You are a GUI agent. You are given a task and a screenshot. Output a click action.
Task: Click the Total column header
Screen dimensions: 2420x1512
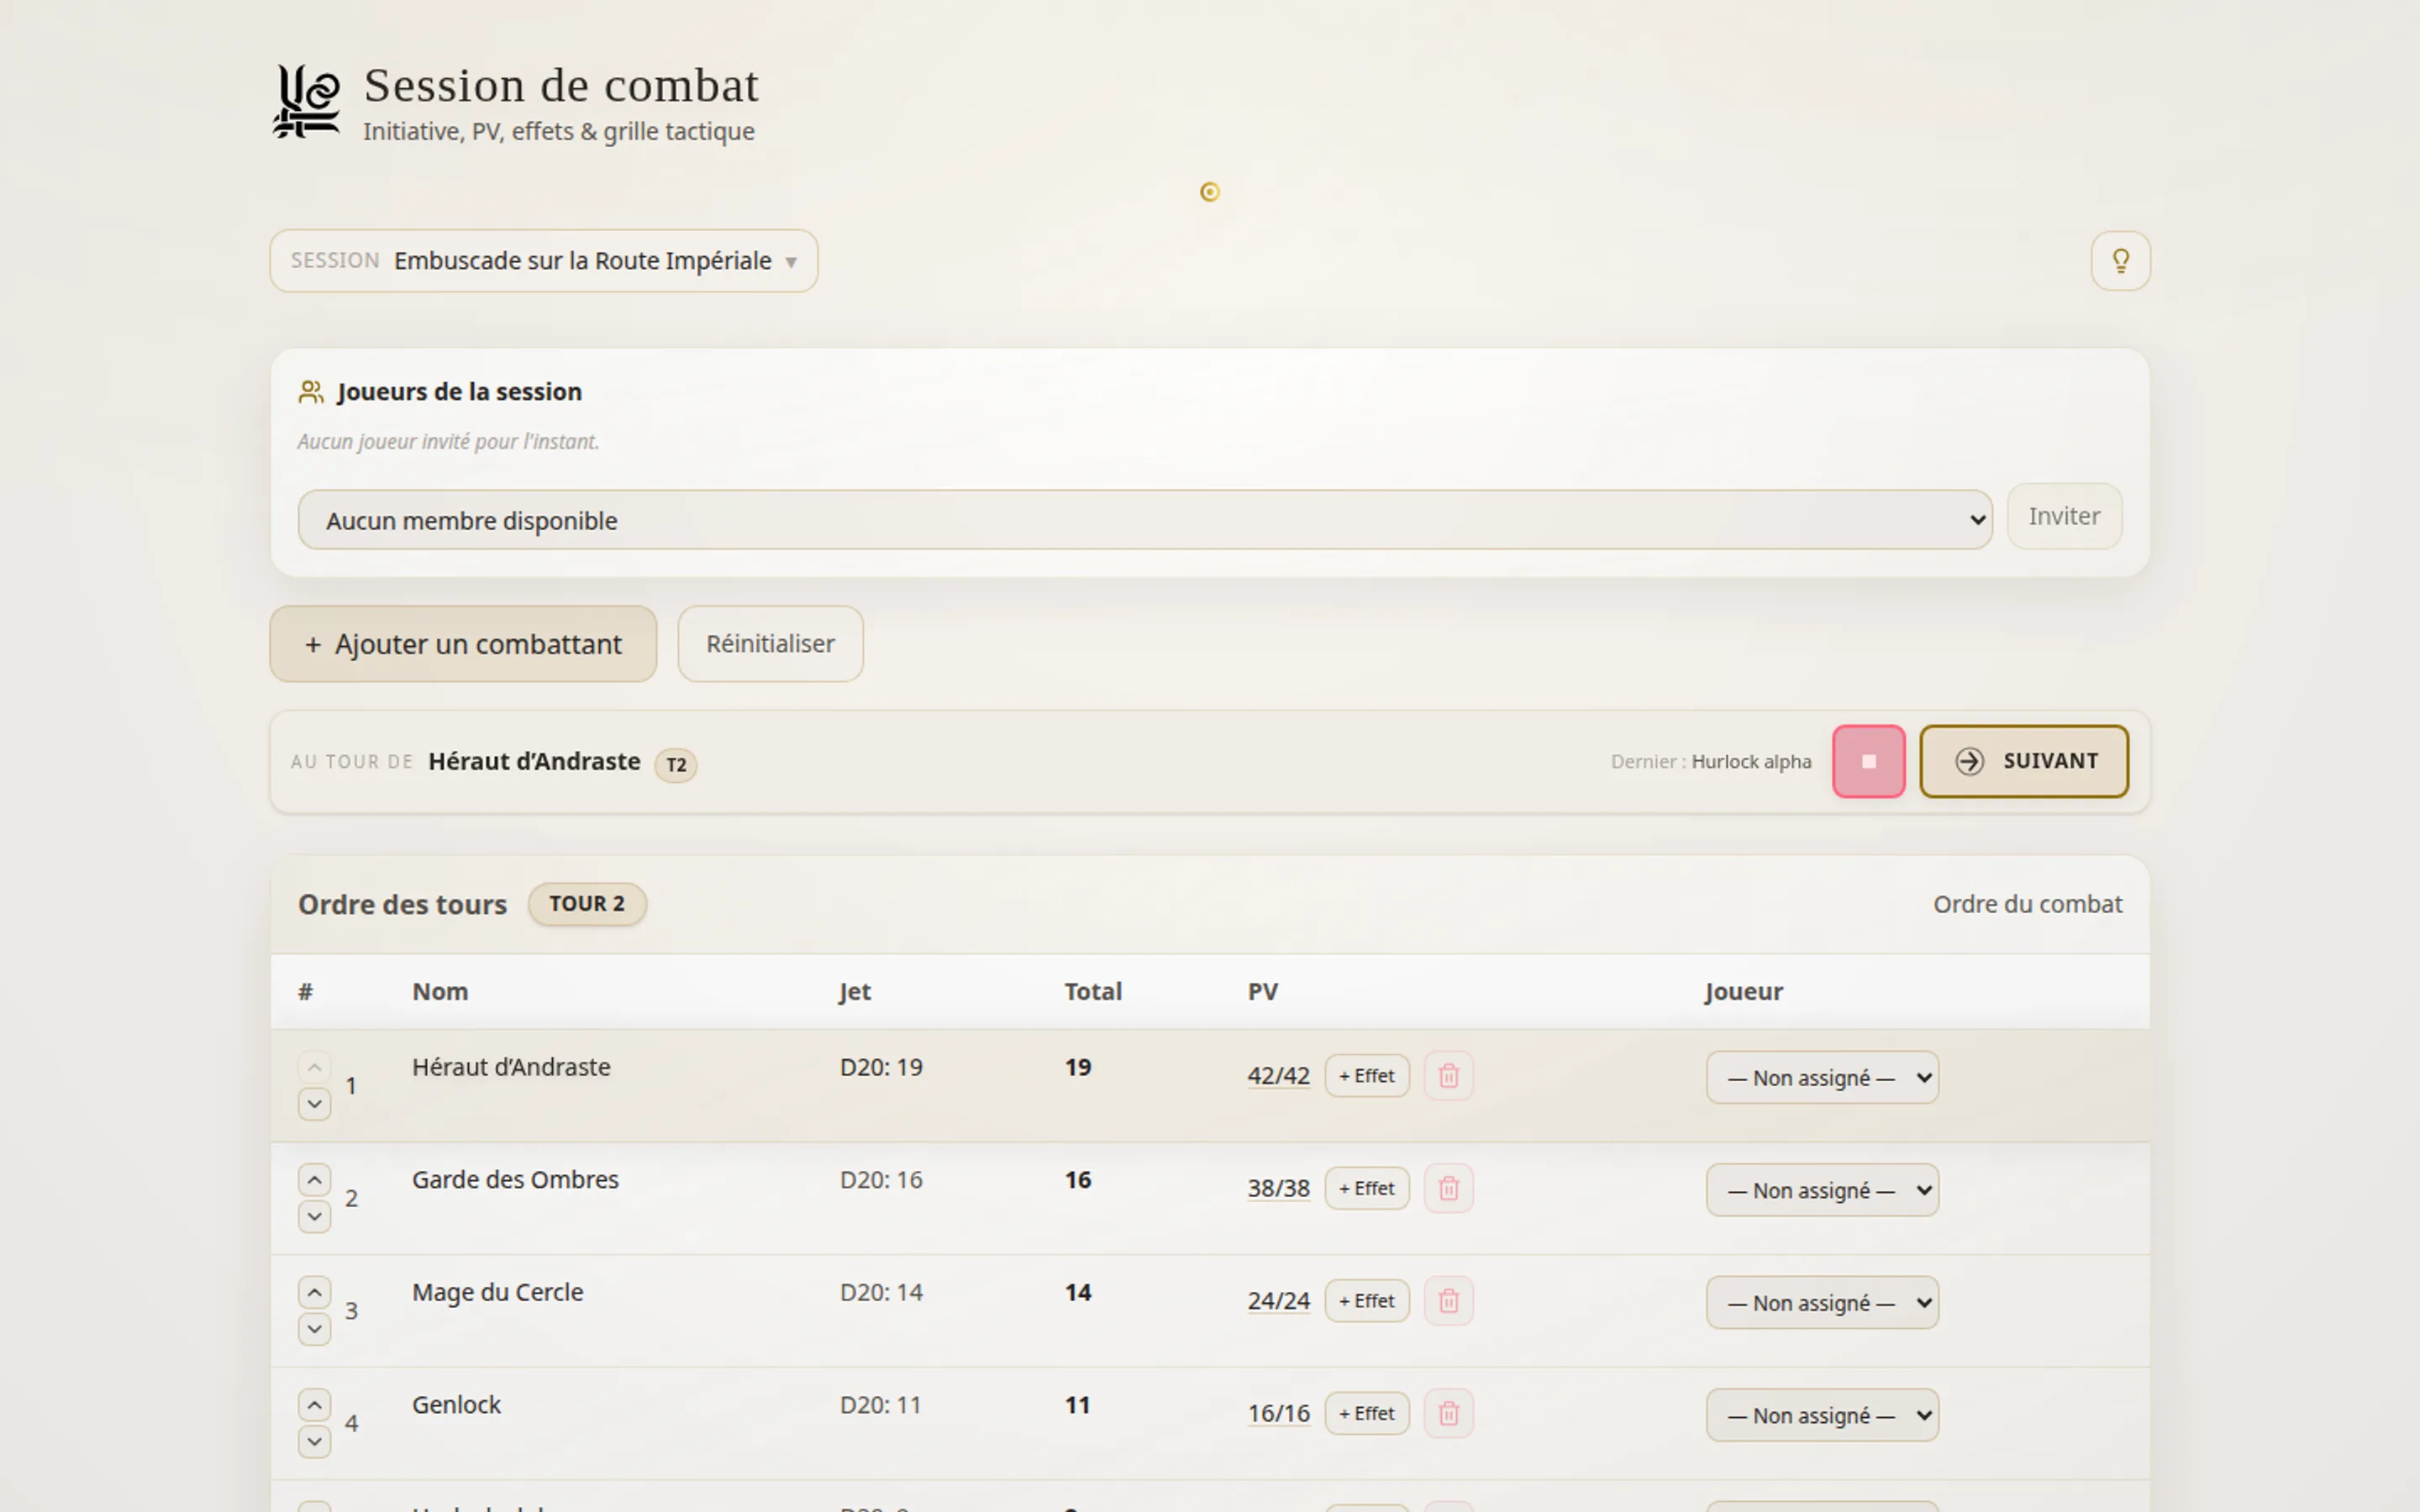[1092, 992]
